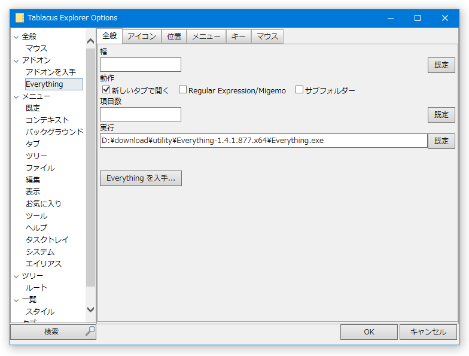
Task: Focus the 項目数 input field
Action: pos(140,114)
